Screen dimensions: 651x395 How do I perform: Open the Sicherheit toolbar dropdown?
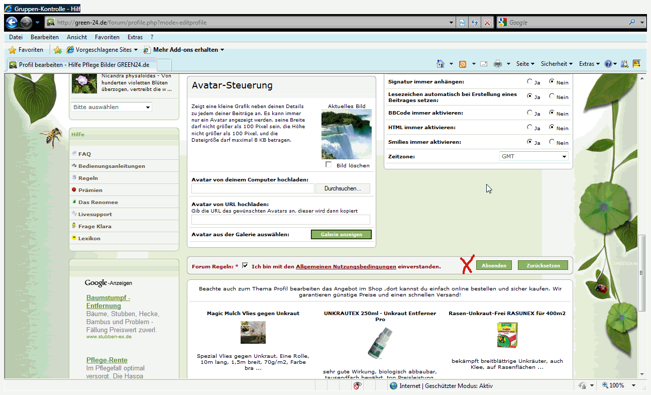click(x=557, y=64)
